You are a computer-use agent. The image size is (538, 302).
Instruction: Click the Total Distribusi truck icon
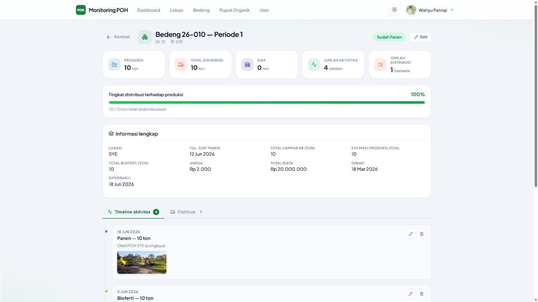pos(181,65)
